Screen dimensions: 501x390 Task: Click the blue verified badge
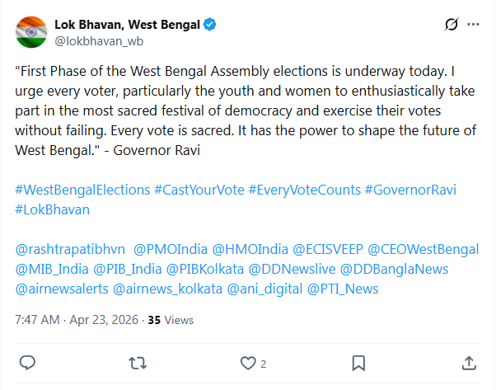click(x=210, y=25)
